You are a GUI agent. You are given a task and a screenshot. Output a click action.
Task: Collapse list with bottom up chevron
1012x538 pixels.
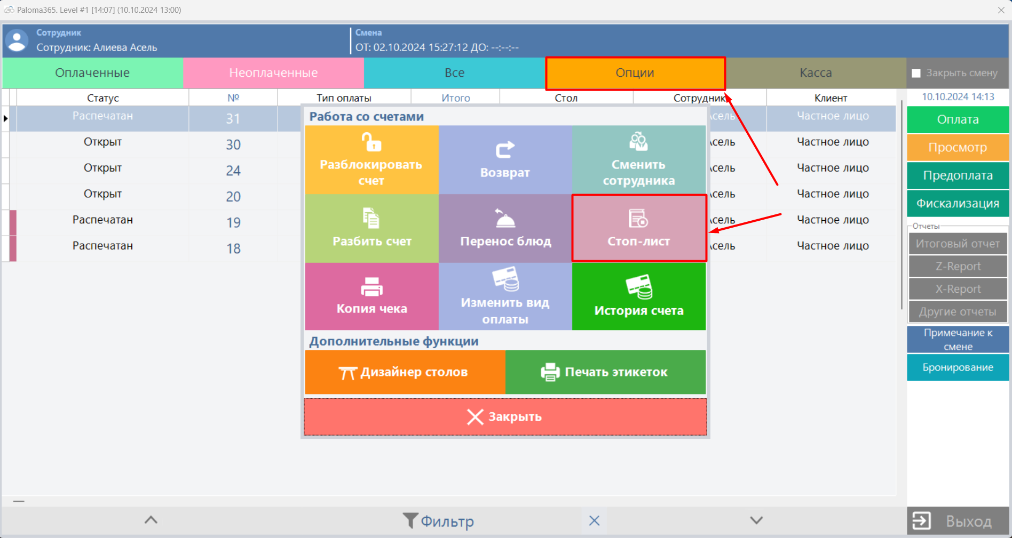click(x=151, y=520)
